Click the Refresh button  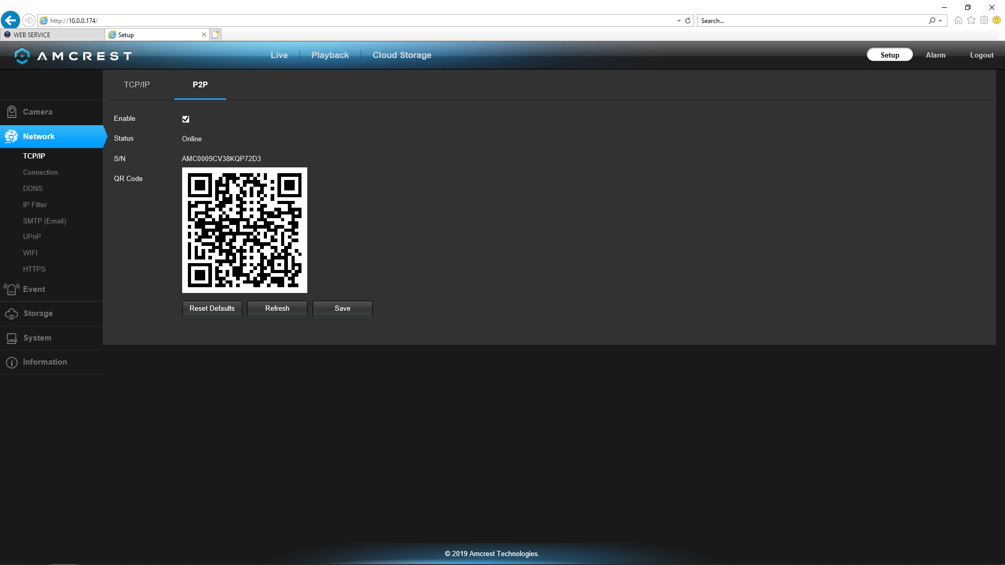pyautogui.click(x=277, y=309)
